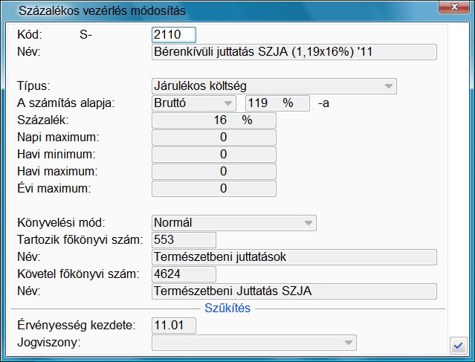Select the Napi maximum value field
Screen dimensions: 475x362
coord(214,138)
